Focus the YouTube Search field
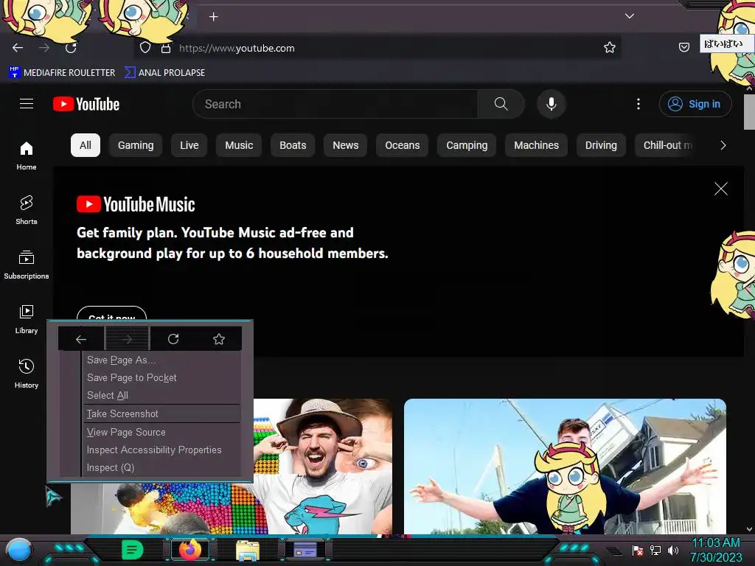This screenshot has height=566, width=755. tap(335, 104)
